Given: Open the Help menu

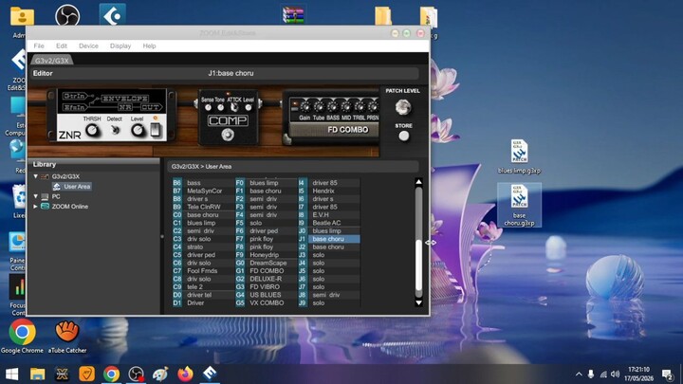Looking at the screenshot, I should coord(149,46).
